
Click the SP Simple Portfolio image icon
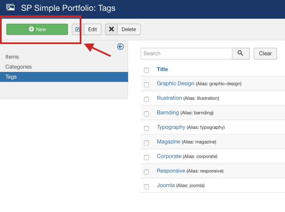pos(10,7)
